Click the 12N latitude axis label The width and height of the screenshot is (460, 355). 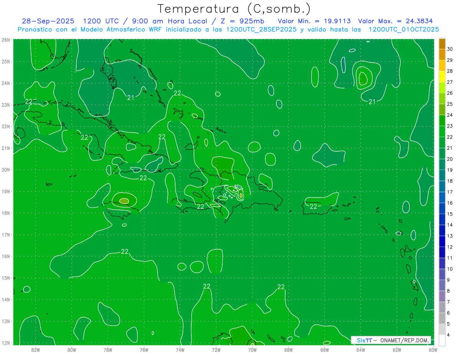coord(6,343)
